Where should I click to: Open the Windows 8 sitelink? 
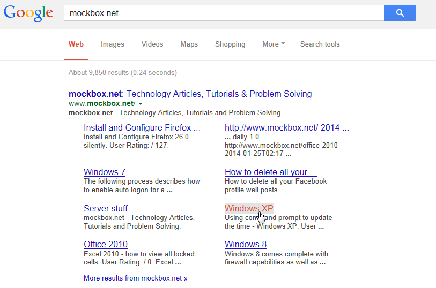(246, 245)
